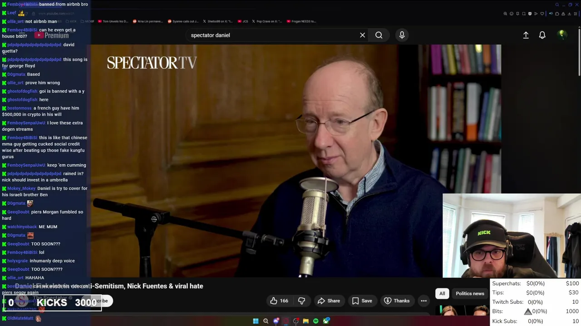Open the 'Nina Lin permane...' bookmark
Image resolution: width=581 pixels, height=326 pixels.
pyautogui.click(x=149, y=21)
